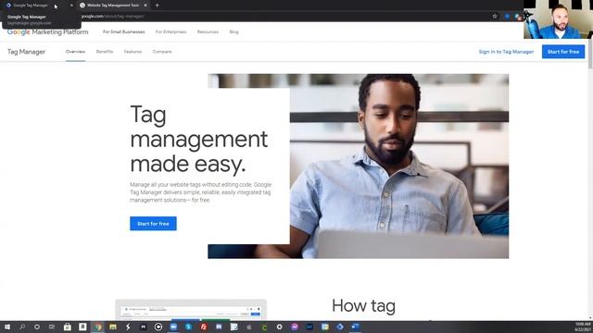
Task: Open the round play-arrow taskbar icon
Action: coord(158,327)
